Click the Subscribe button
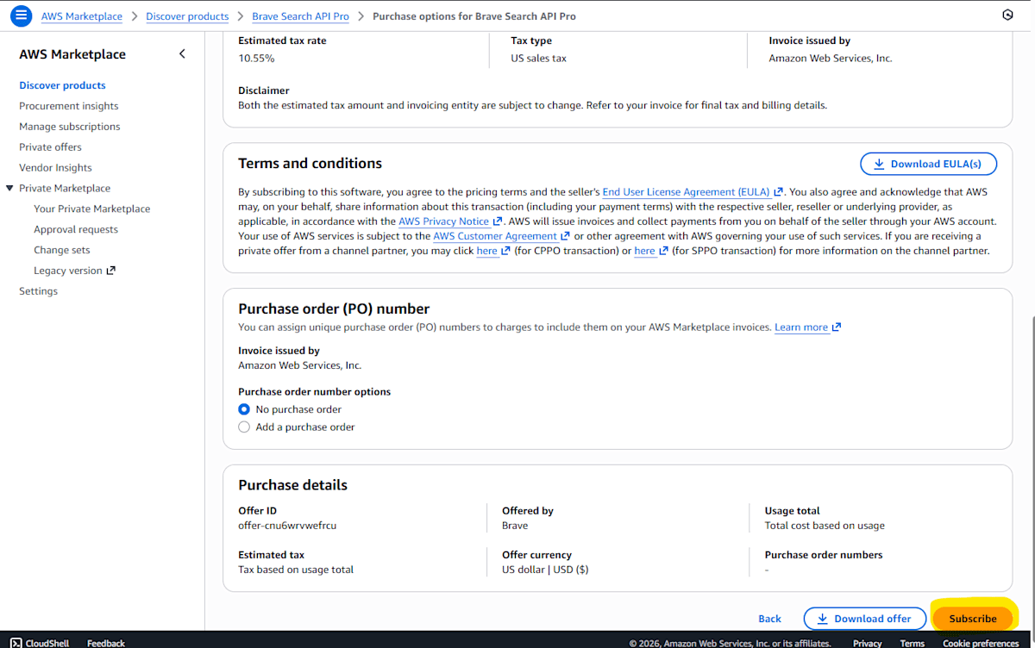The height and width of the screenshot is (648, 1035). point(972,619)
